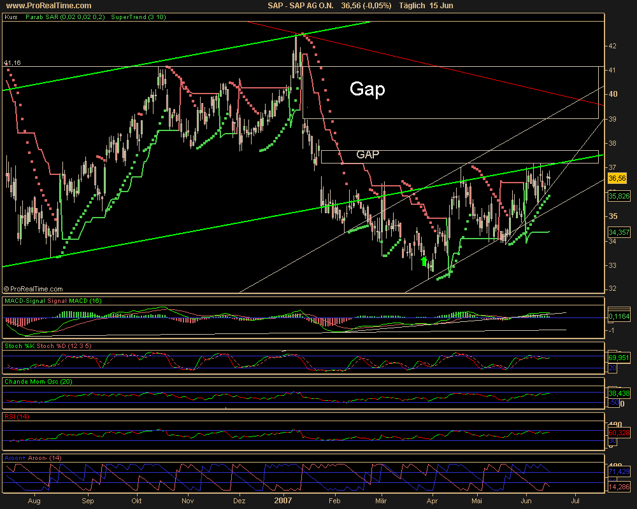
Task: Open the Aroon+ Aroon- (14) label
Action: (x=33, y=458)
